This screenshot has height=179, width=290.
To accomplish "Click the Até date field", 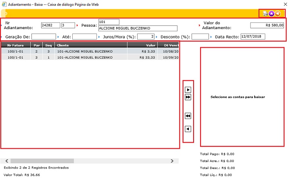I will point(84,37).
